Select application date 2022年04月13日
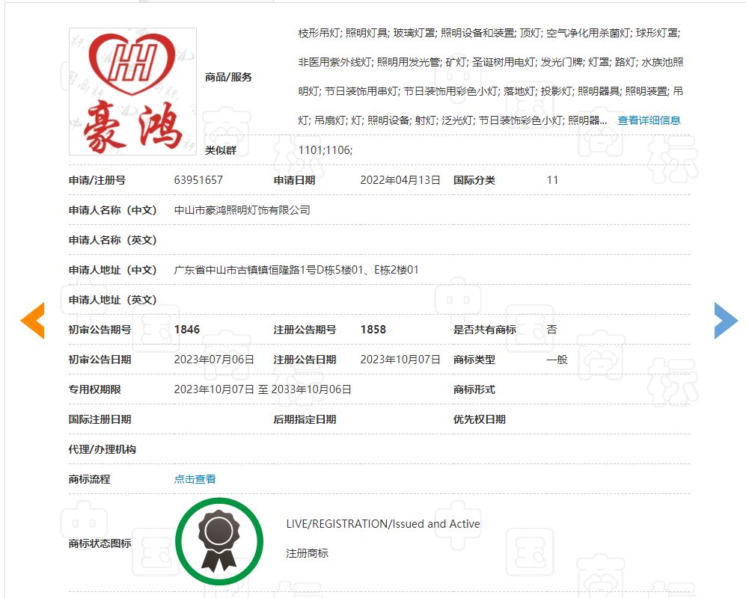746x598 pixels. [400, 180]
